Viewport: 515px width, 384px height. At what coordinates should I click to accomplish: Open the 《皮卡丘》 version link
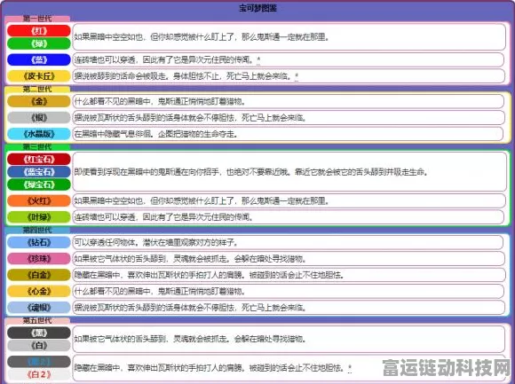click(x=39, y=76)
